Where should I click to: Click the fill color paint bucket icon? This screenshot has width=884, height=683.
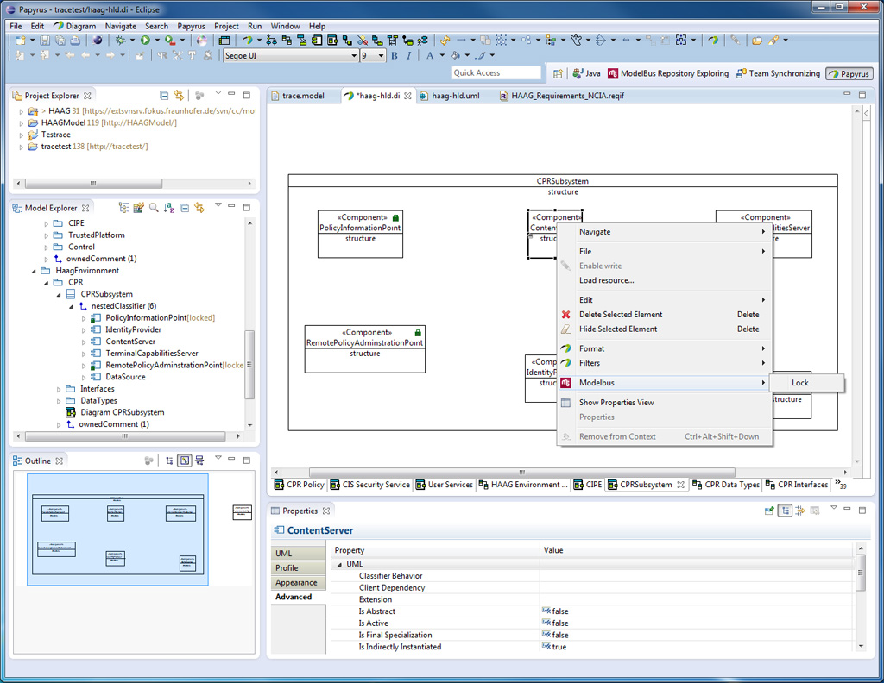point(456,55)
